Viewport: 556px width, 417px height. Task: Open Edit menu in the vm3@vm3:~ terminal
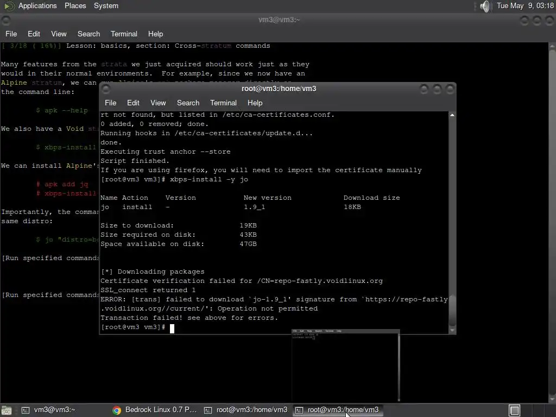tap(34, 34)
